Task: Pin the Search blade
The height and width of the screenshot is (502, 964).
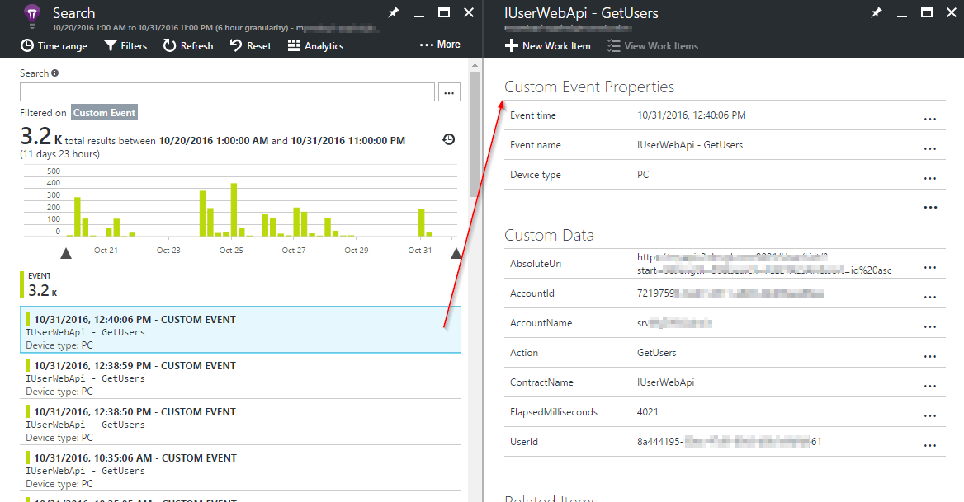Action: pos(394,12)
